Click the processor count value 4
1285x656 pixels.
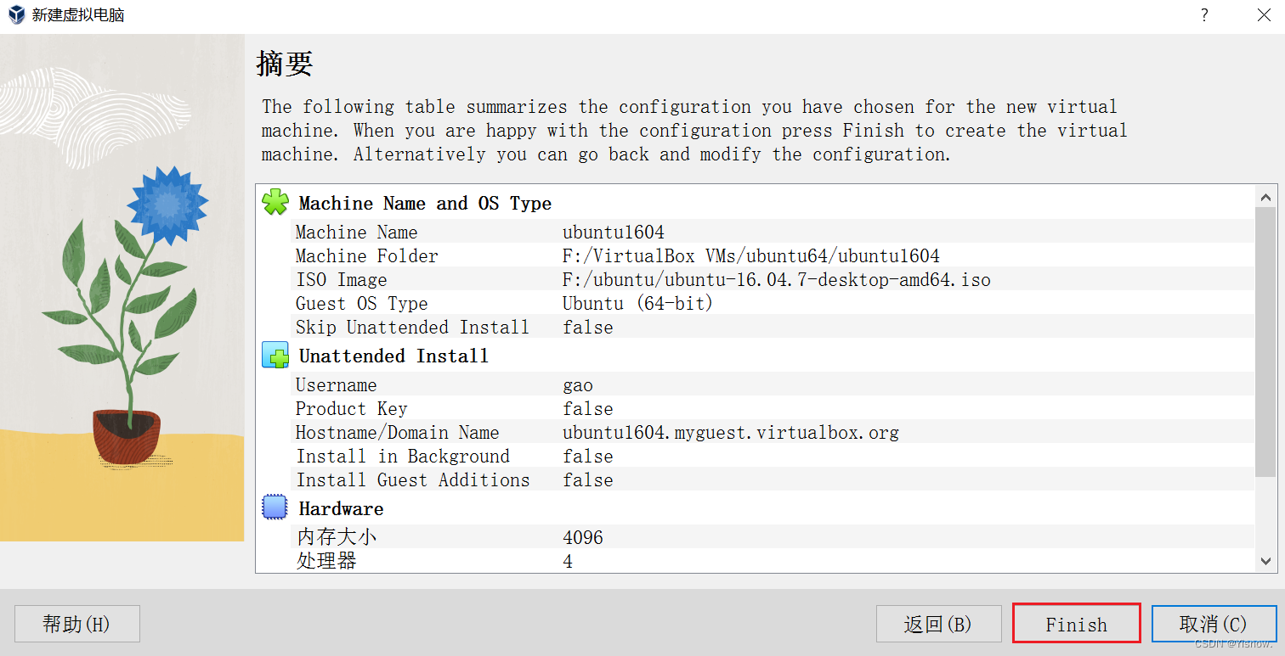pyautogui.click(x=568, y=562)
